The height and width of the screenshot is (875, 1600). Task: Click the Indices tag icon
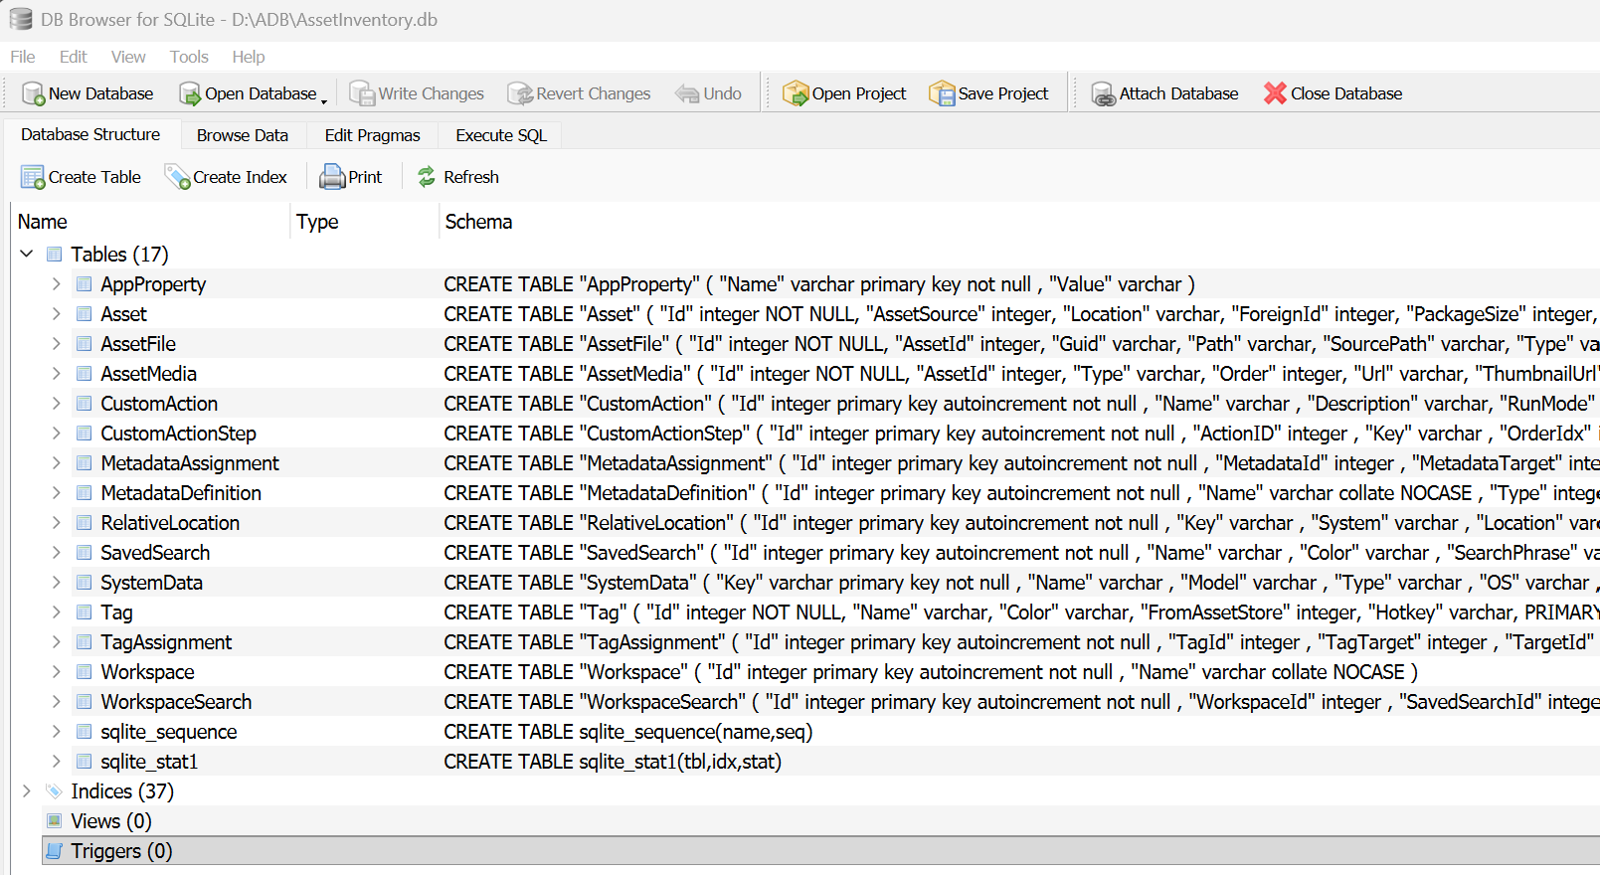click(x=55, y=791)
